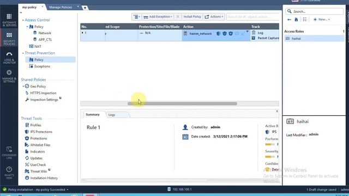Collapse Policy node under Access Control
Viewport: 349px width, 196px height.
pyautogui.click(x=27, y=27)
